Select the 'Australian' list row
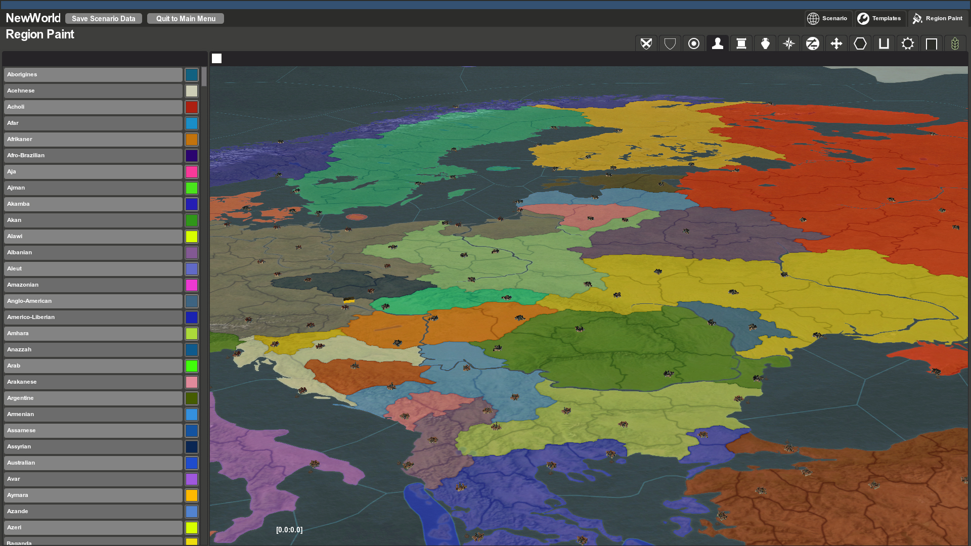The height and width of the screenshot is (546, 971). (x=93, y=463)
